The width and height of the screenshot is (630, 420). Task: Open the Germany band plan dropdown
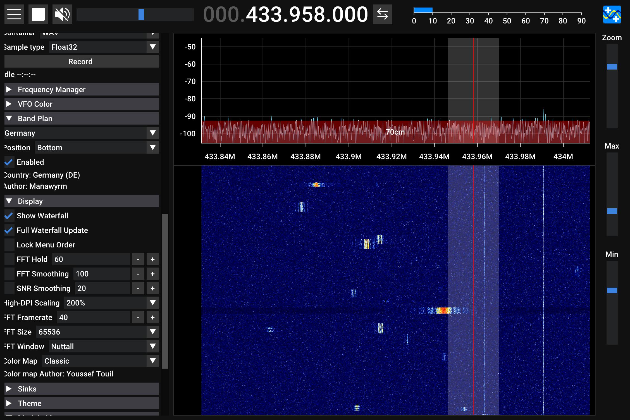[82, 133]
